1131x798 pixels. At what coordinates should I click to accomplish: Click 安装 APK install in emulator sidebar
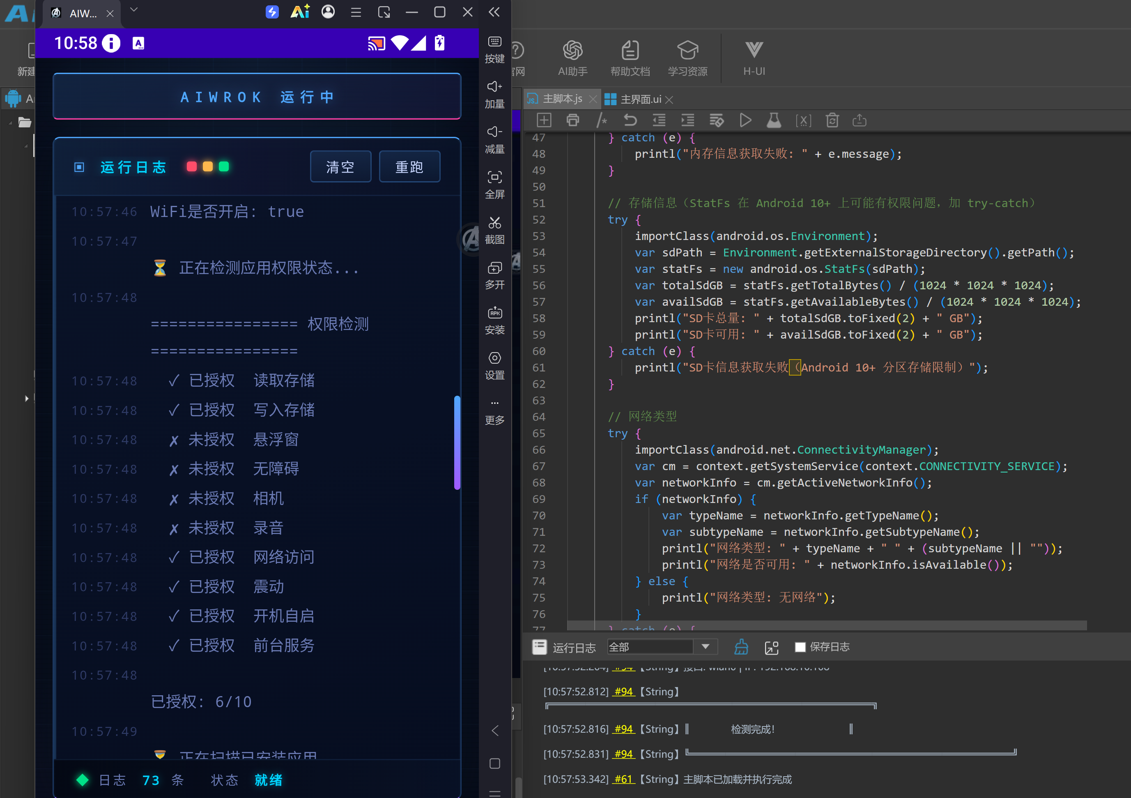point(494,321)
